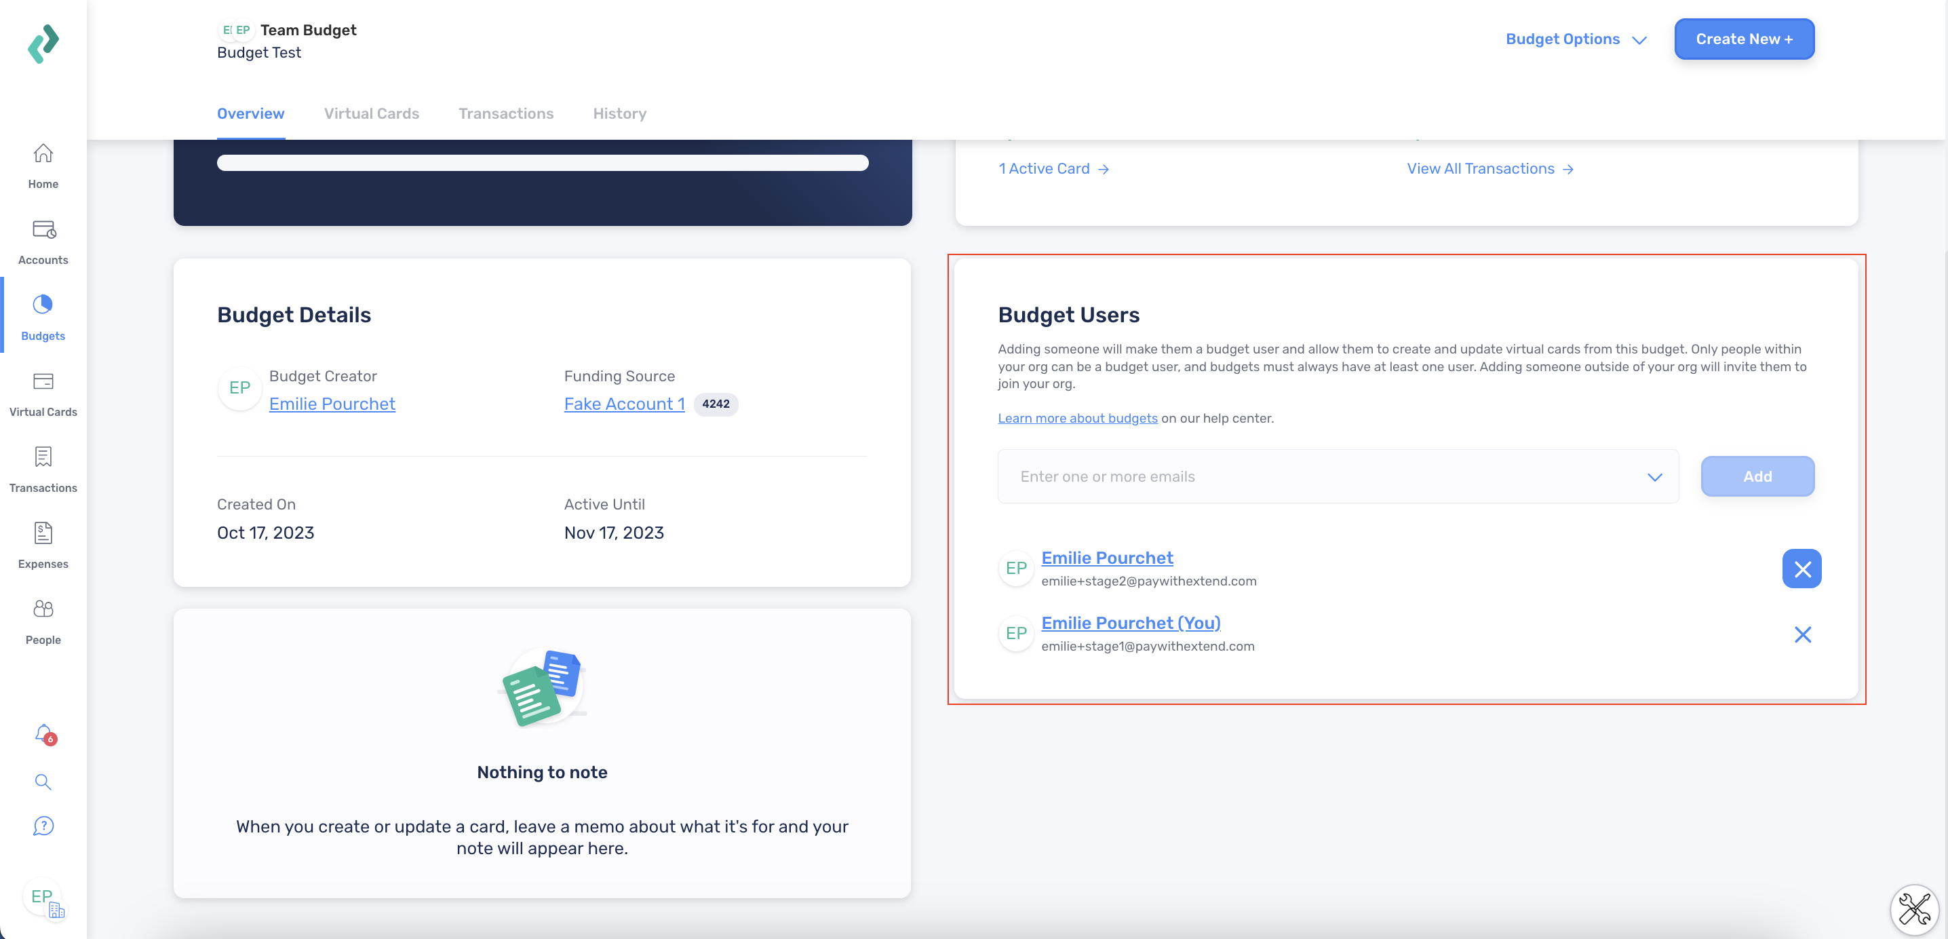Image resolution: width=1948 pixels, height=939 pixels.
Task: Remove Emilie Pourchet (You) from budget
Action: (1803, 634)
